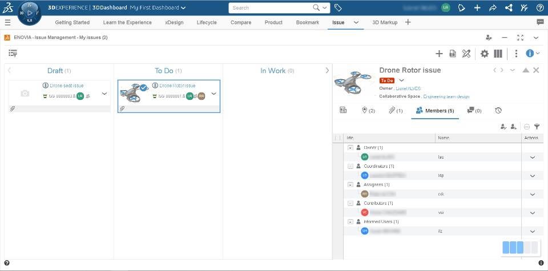
Task: Click the filter funnel in Members panel
Action: pyautogui.click(x=537, y=127)
